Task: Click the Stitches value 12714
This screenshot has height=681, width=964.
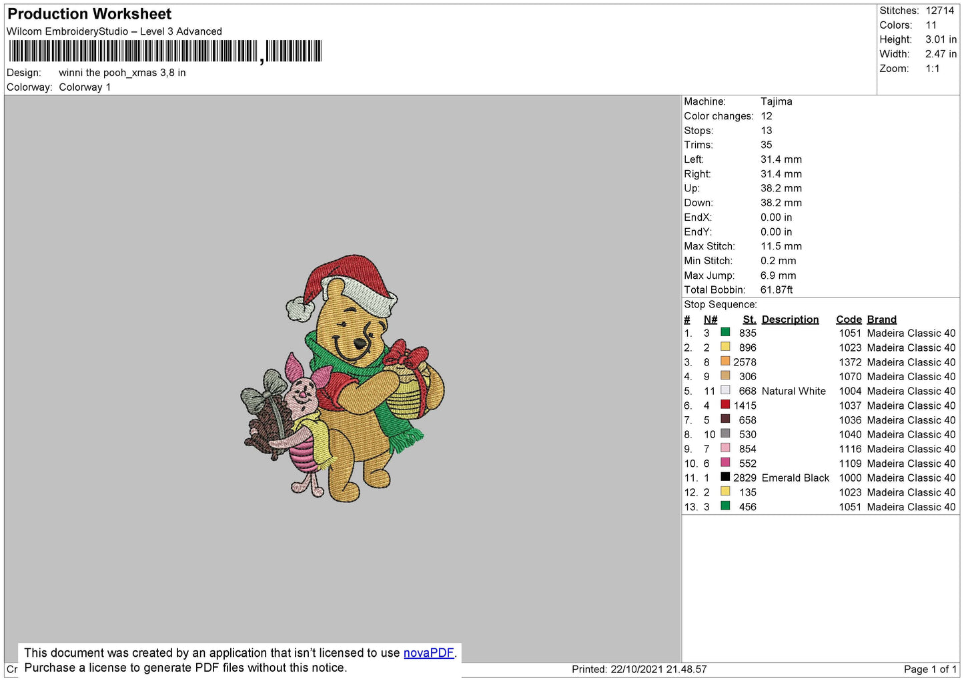Action: click(x=940, y=11)
